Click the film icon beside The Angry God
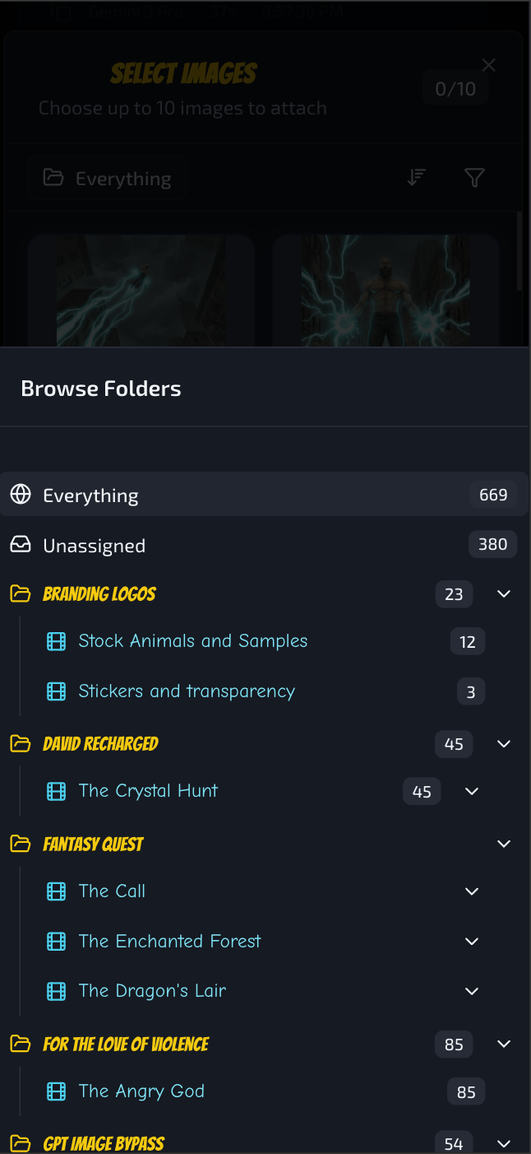531x1154 pixels. [x=56, y=1091]
